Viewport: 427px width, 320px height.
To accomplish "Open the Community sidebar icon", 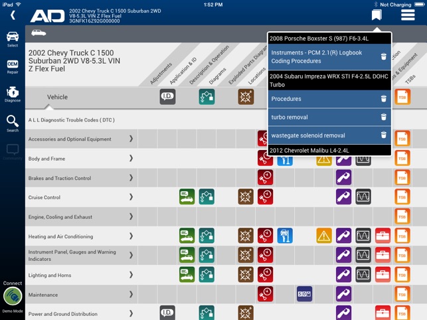I will pos(13,152).
